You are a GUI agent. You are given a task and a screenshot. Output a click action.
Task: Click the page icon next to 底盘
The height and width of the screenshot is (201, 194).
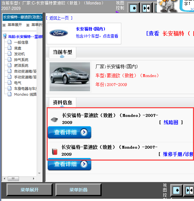click(x=10, y=48)
